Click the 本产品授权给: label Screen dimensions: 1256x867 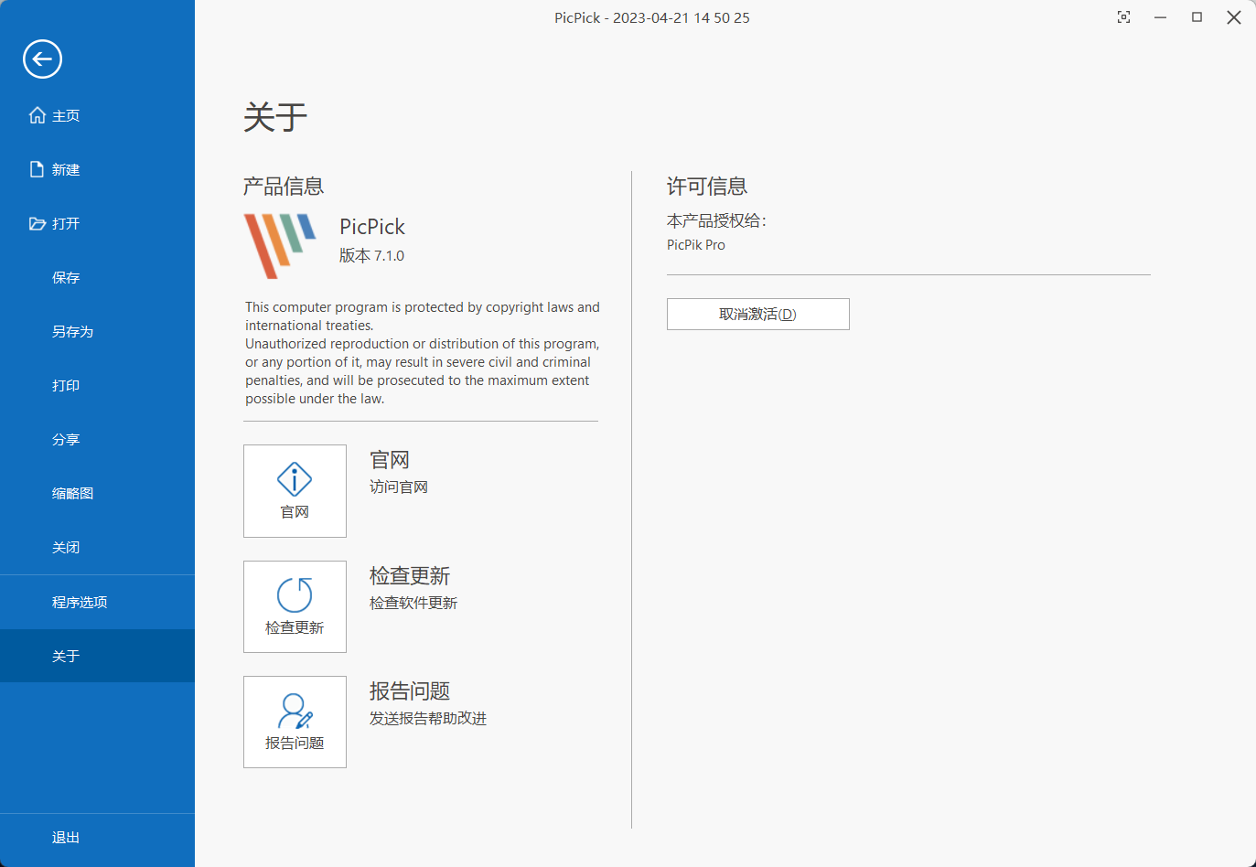(x=716, y=220)
